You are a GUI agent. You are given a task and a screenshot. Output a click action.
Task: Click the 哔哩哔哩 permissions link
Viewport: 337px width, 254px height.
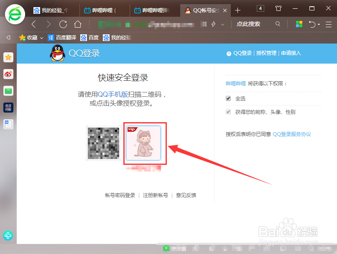(236, 84)
